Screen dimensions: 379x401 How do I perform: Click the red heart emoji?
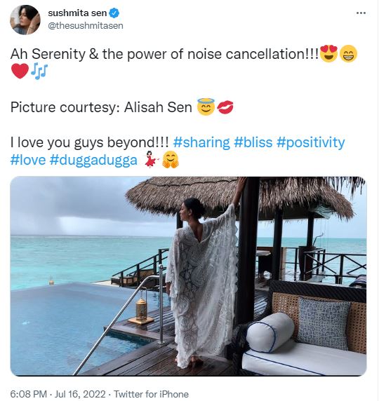20,71
